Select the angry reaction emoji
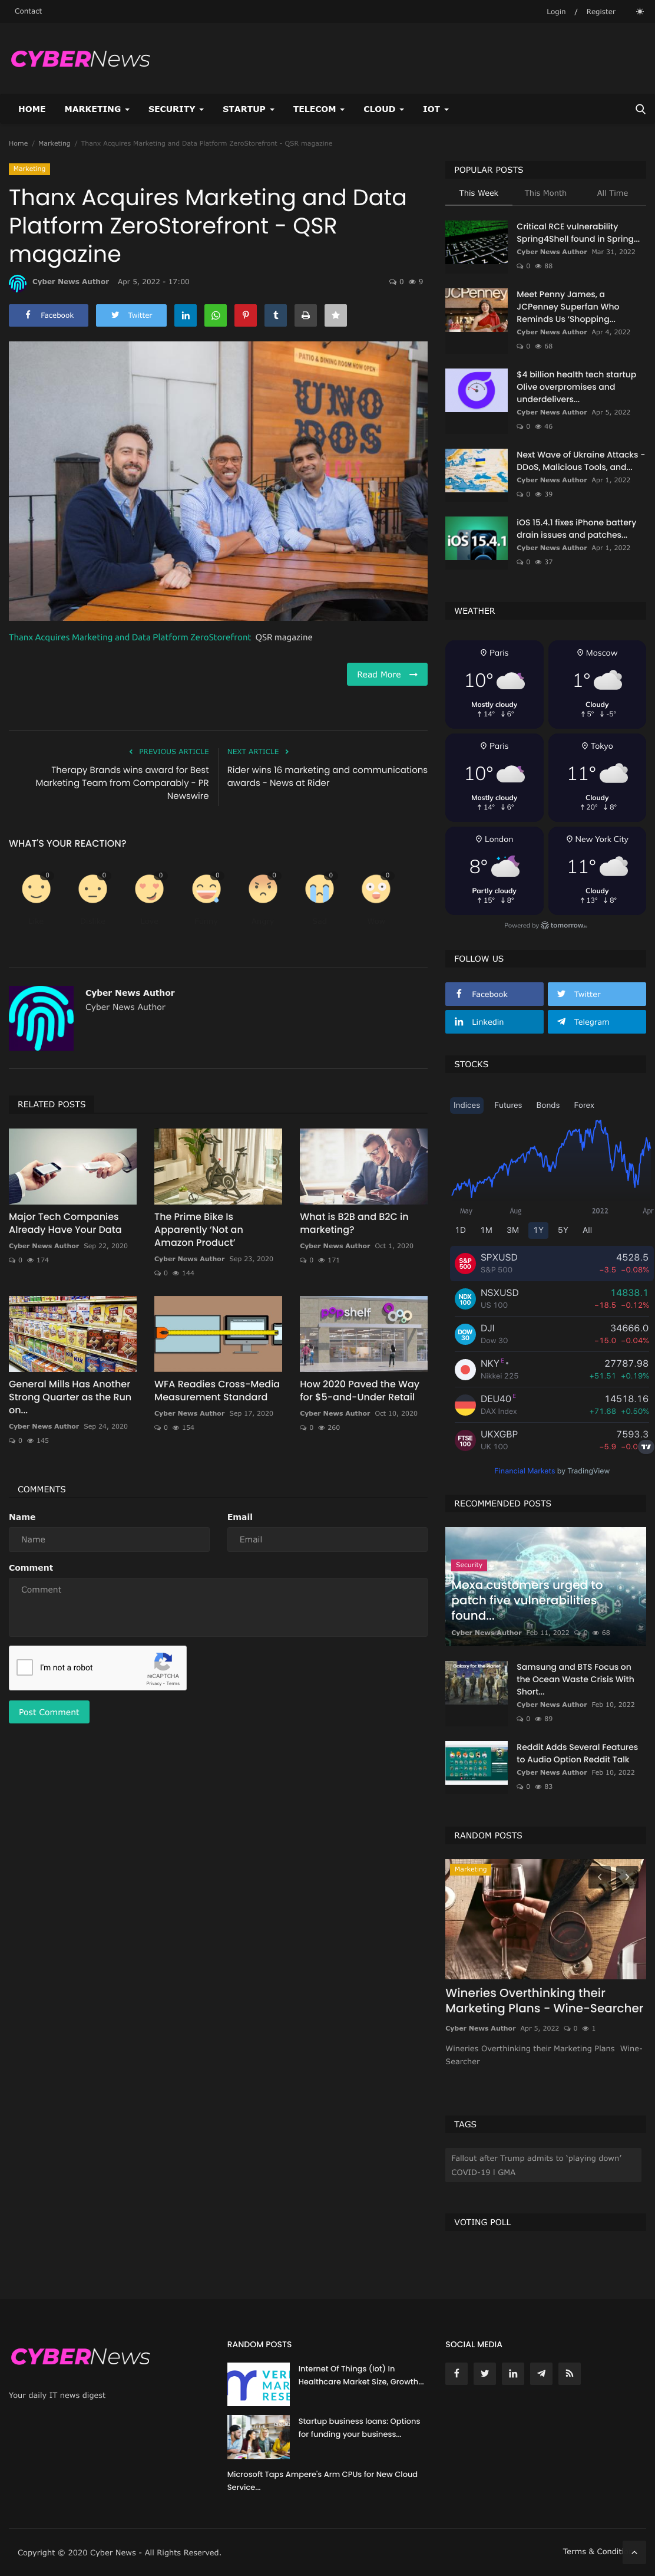 [x=263, y=888]
